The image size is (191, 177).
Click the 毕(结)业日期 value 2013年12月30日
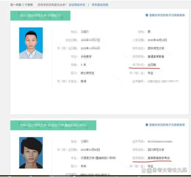tap(90, 150)
